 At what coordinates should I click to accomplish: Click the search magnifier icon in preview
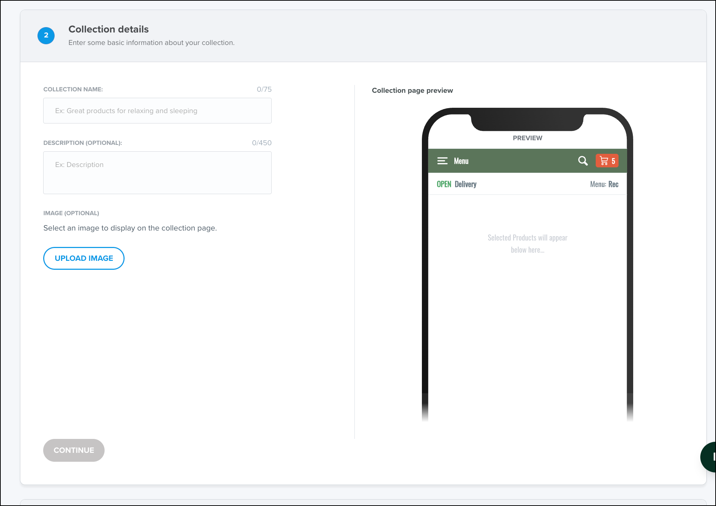point(583,161)
